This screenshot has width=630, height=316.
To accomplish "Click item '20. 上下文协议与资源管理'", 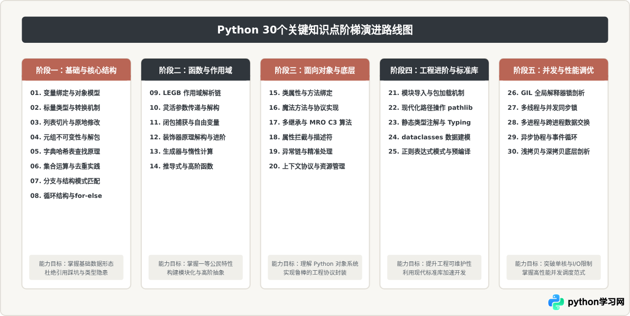I will click(x=307, y=166).
